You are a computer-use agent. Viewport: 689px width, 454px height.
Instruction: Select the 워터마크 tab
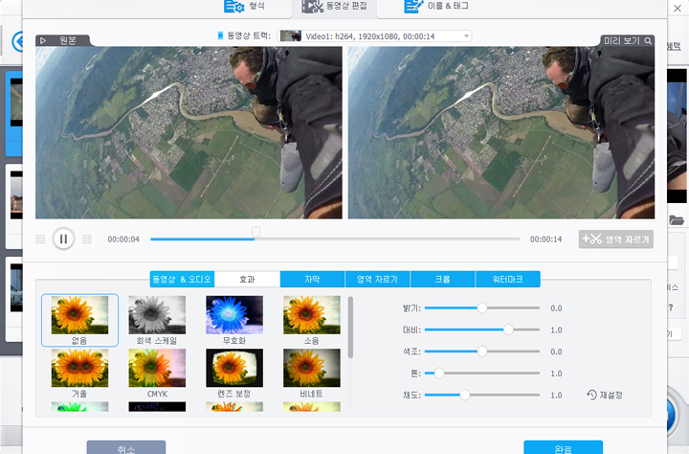(507, 280)
